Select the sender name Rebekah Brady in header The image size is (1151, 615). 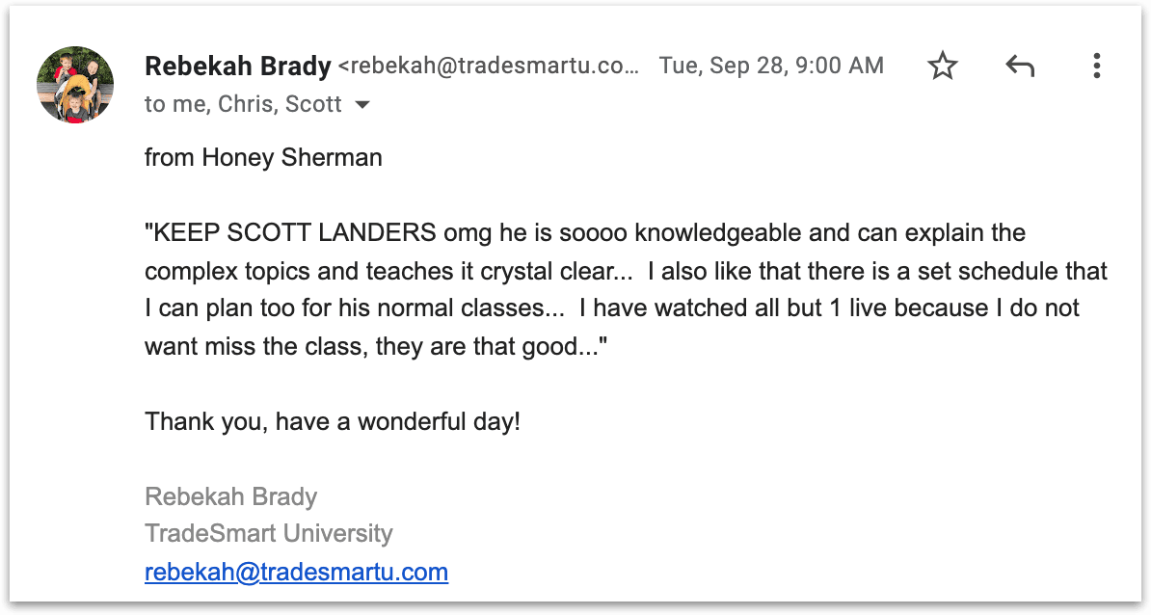238,67
